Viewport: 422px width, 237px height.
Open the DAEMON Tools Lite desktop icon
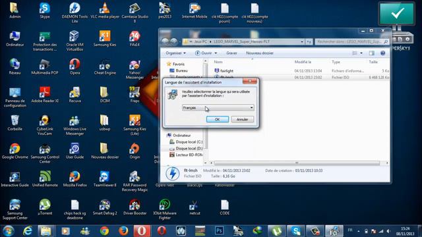tap(75, 12)
